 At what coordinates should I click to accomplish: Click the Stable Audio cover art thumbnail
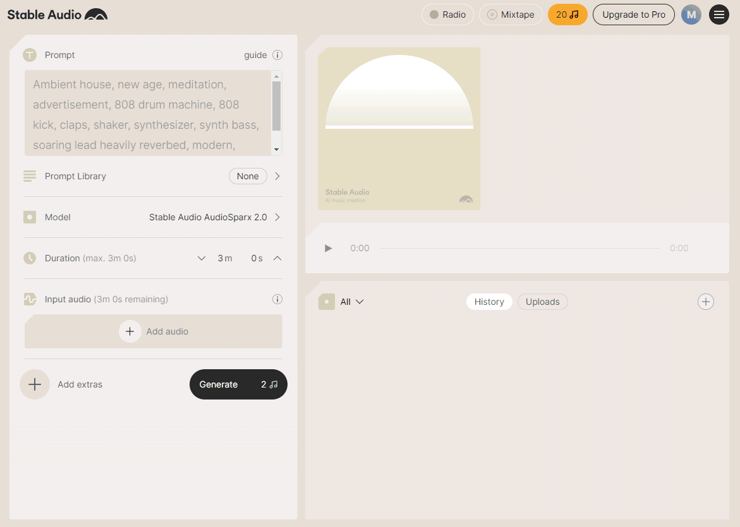point(399,129)
